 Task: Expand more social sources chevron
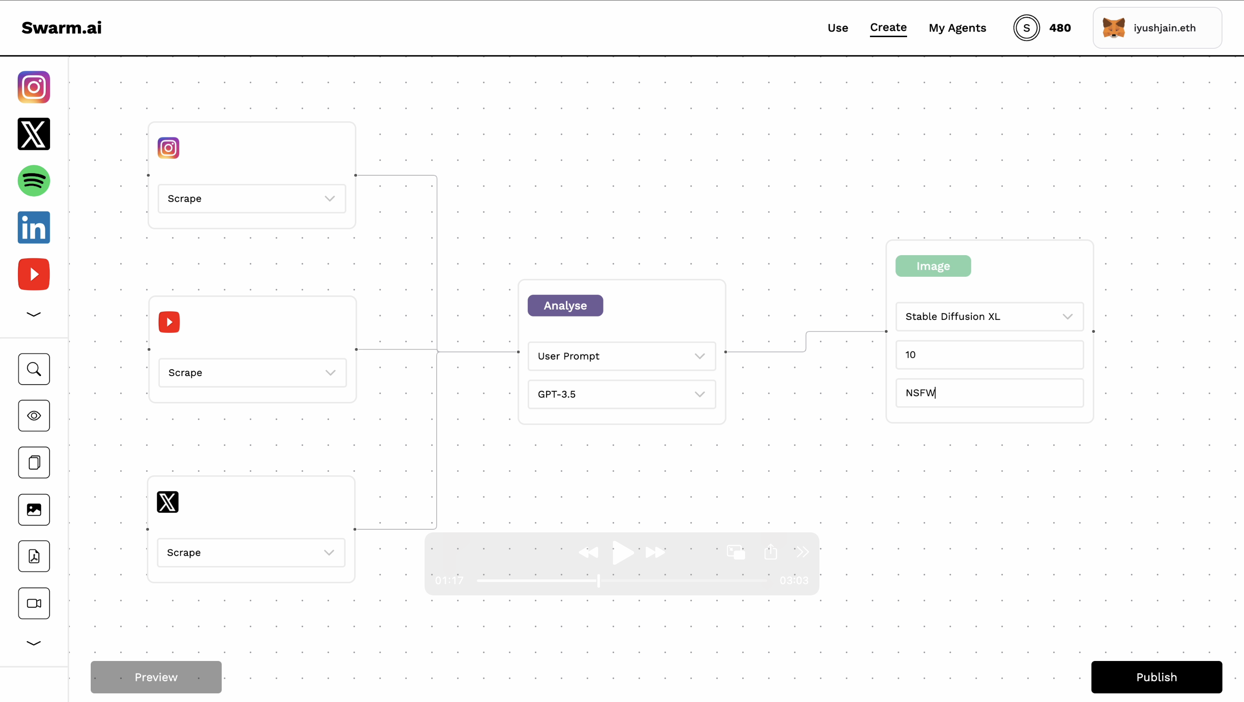tap(34, 314)
